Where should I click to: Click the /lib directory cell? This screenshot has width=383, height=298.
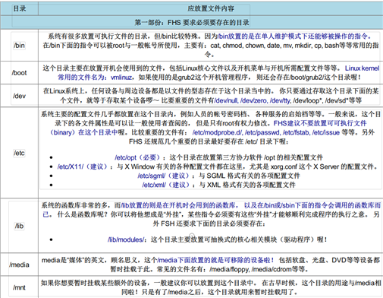coord(20,226)
